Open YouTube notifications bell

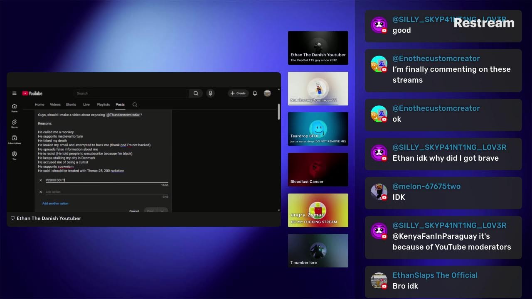click(255, 93)
